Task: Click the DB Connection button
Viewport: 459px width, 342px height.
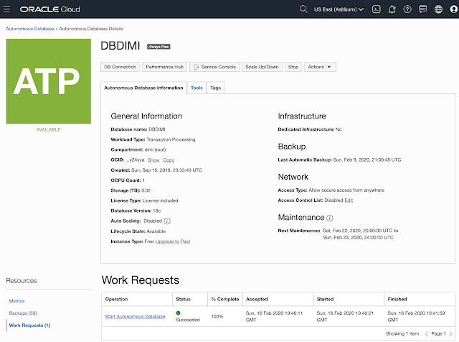Action: 120,67
